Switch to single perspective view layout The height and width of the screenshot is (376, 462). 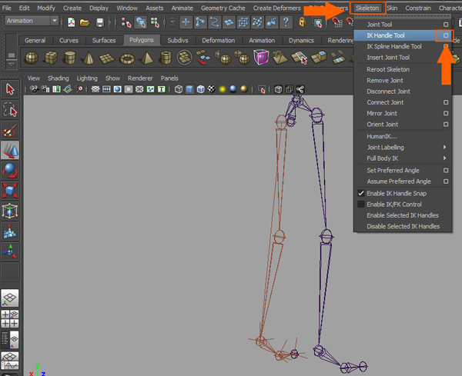point(10,298)
